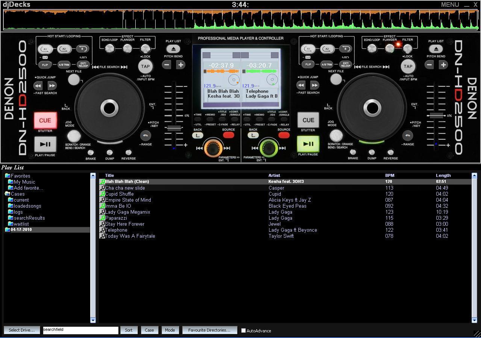This screenshot has height=338, width=481.
Task: Set right deck loop point B
Action: pos(346,49)
